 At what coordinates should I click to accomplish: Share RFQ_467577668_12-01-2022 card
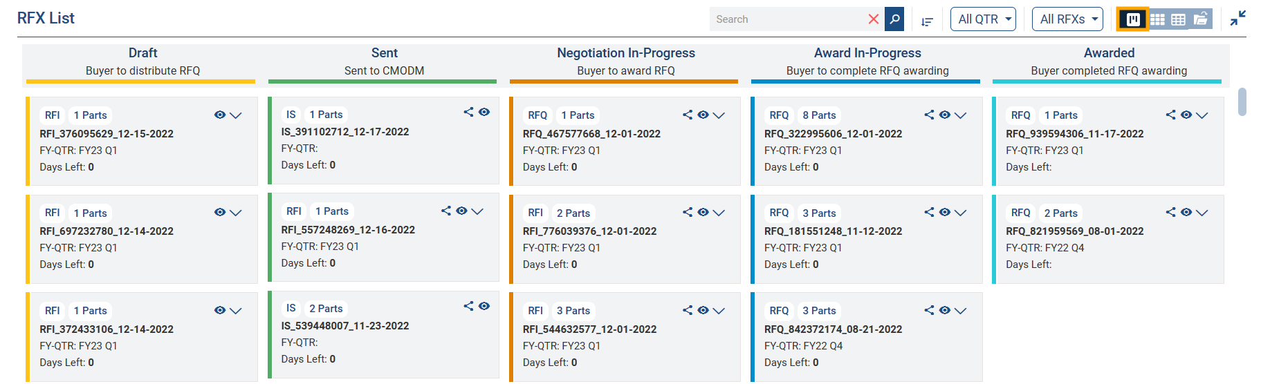point(688,115)
